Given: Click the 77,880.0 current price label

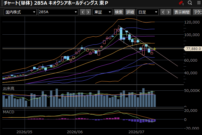Looking at the screenshot, I should pos(193,49).
